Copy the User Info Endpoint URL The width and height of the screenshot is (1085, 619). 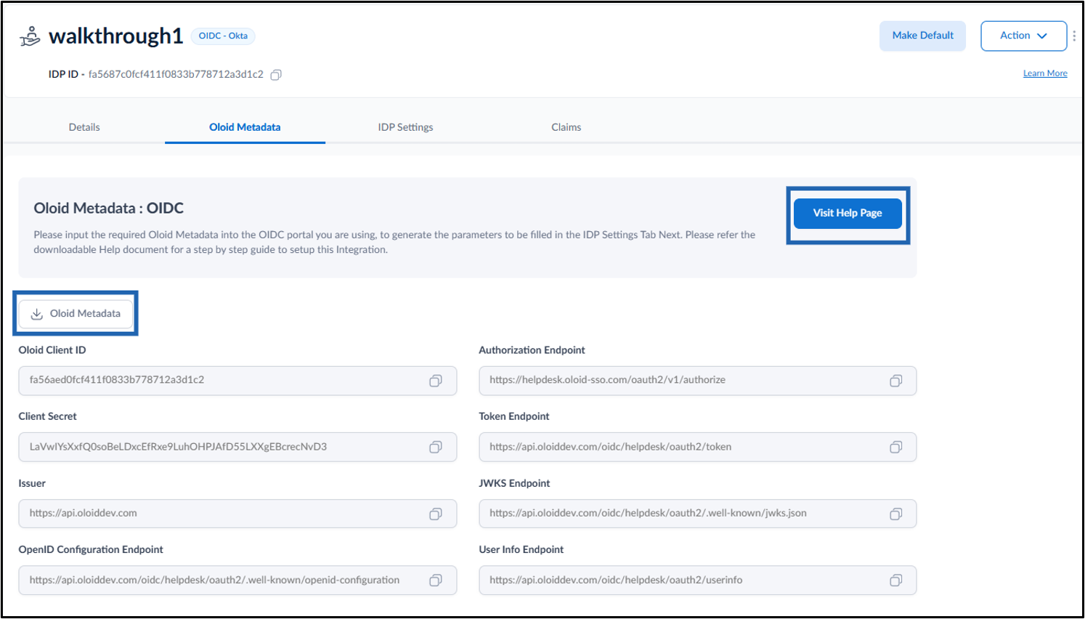896,580
